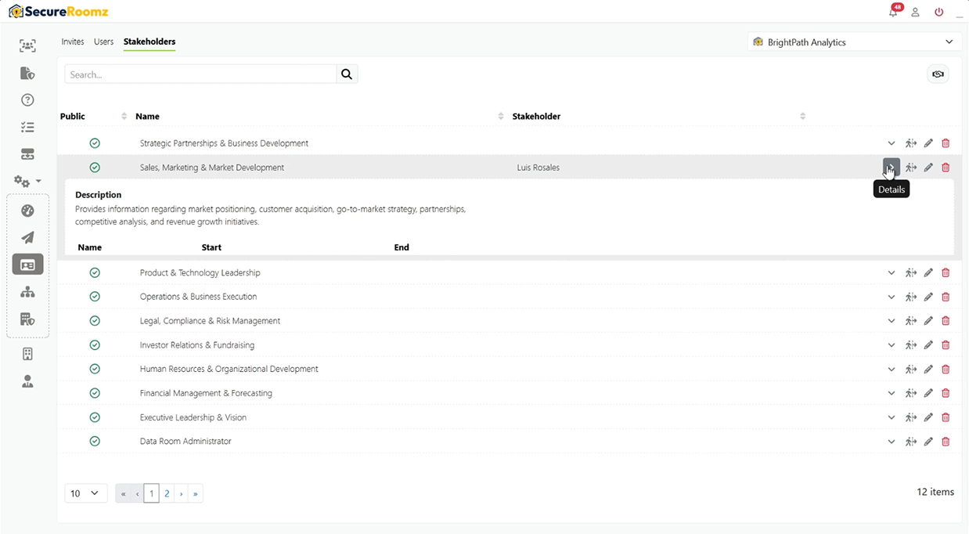Open the notifications bell icon

coord(893,13)
